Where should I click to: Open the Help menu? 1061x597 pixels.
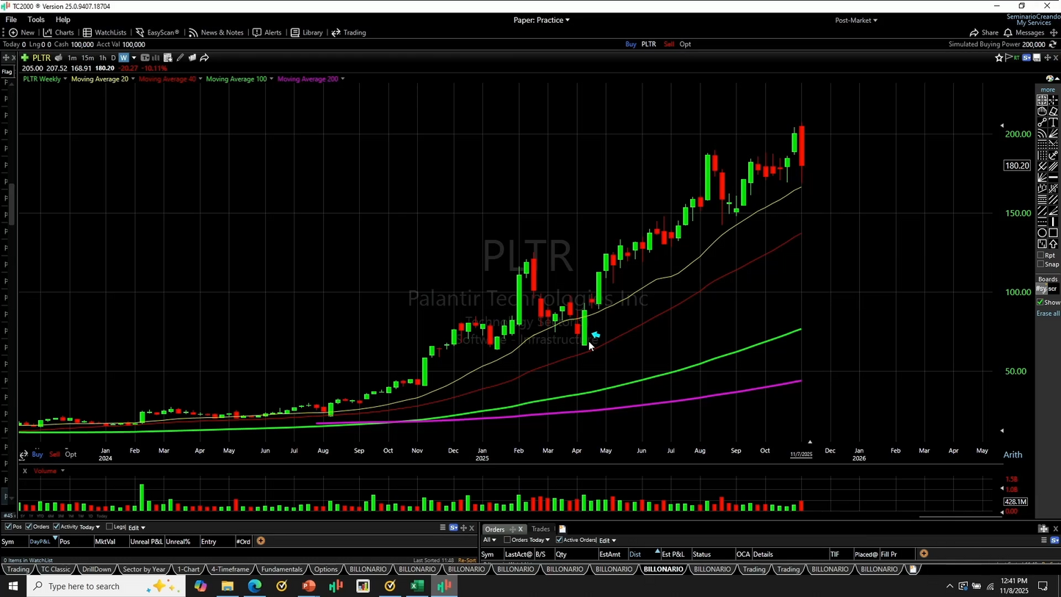[63, 20]
